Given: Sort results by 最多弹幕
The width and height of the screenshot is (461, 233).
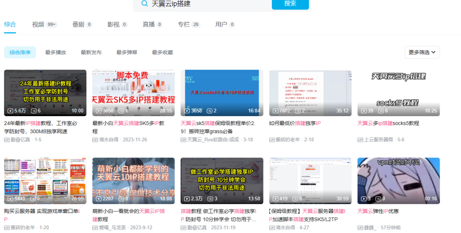Looking at the screenshot, I should point(127,52).
